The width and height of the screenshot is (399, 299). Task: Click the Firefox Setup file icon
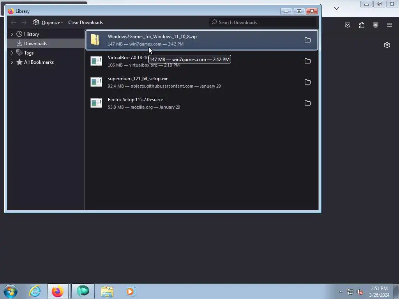(96, 103)
